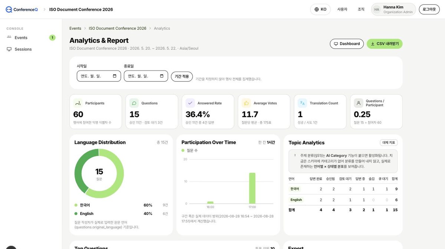Open the calendar picker in the 시작일 field
The width and height of the screenshot is (445, 249).
115,76
